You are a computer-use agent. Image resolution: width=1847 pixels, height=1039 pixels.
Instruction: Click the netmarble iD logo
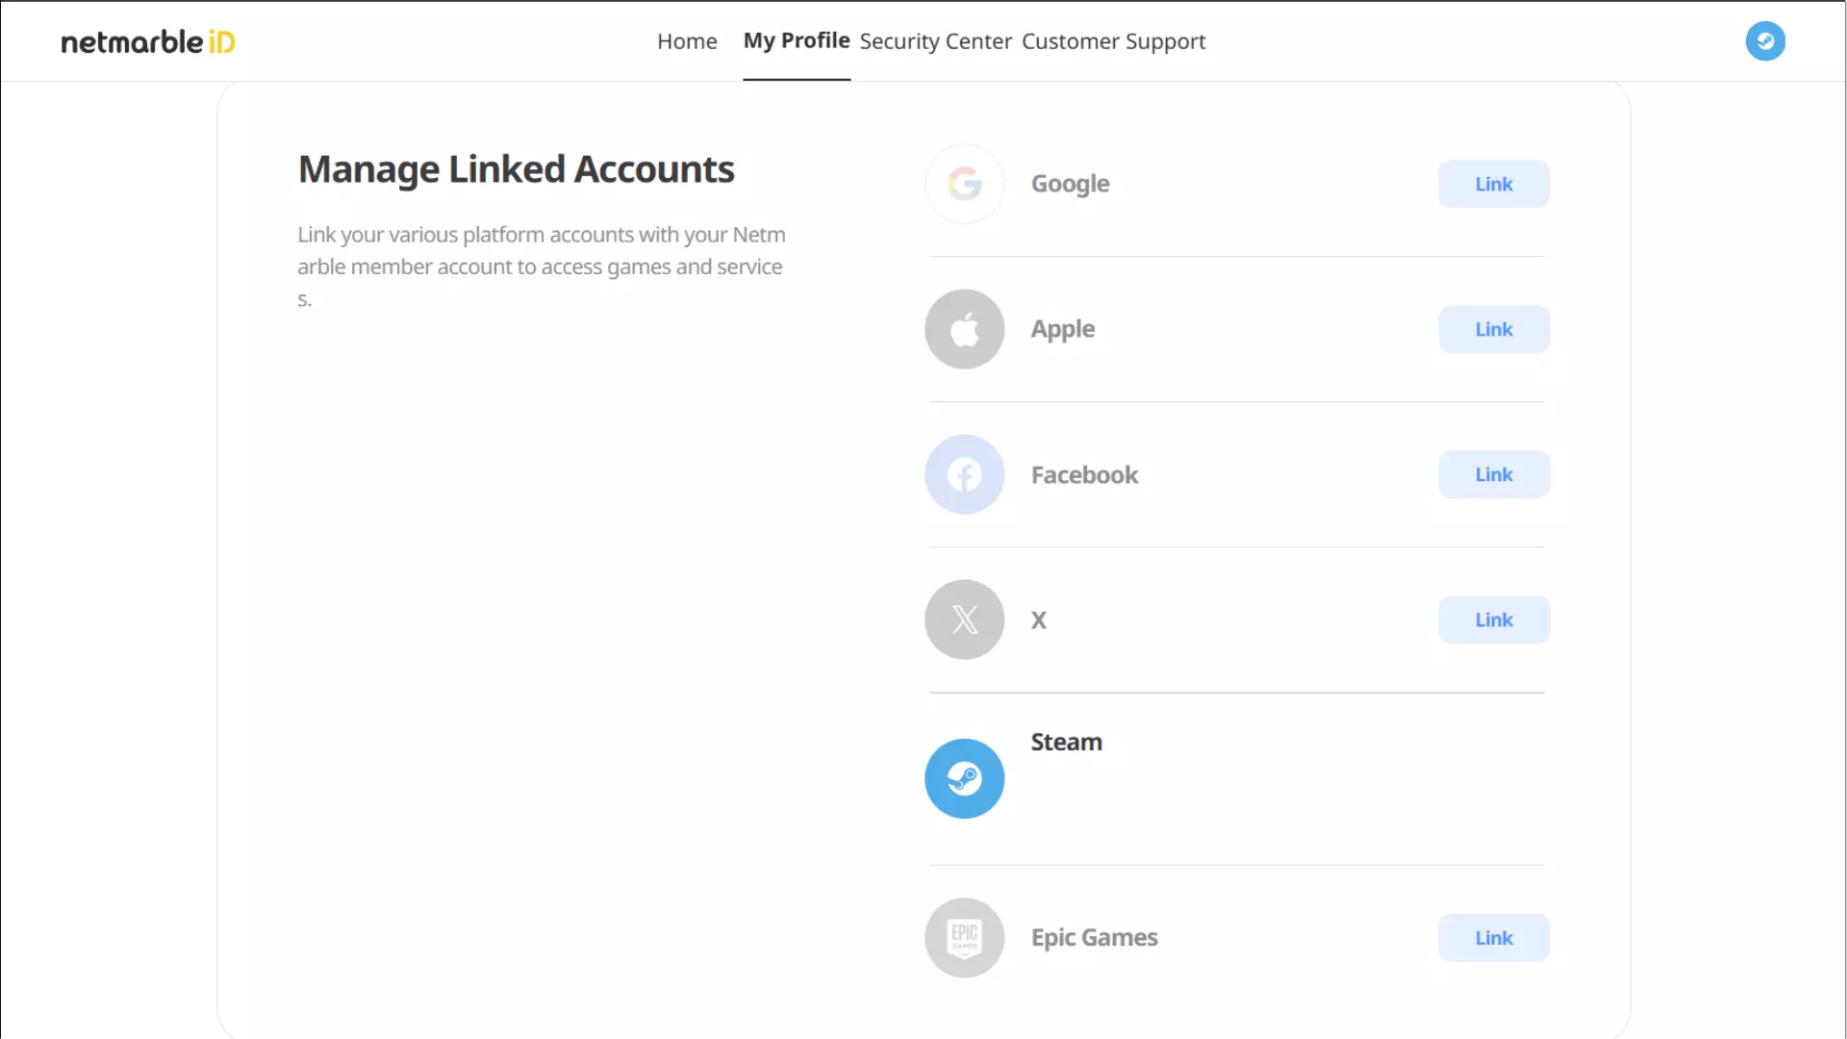[148, 41]
